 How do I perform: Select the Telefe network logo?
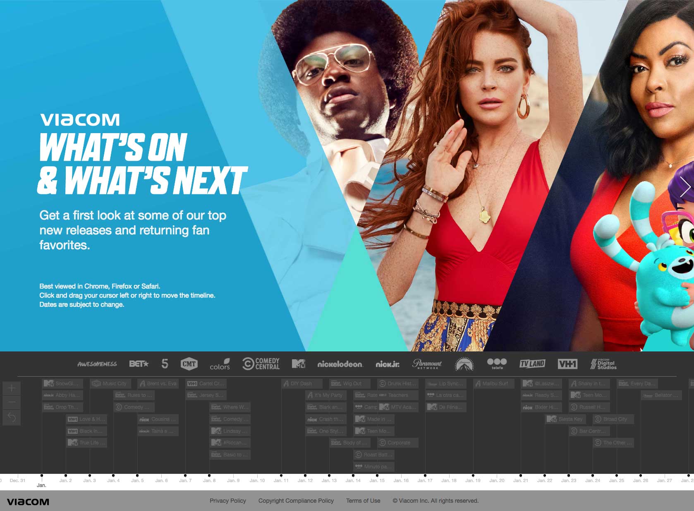pos(497,364)
